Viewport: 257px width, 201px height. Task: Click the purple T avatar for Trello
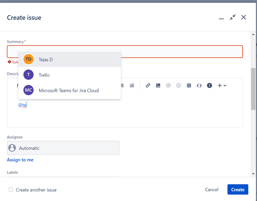click(28, 75)
